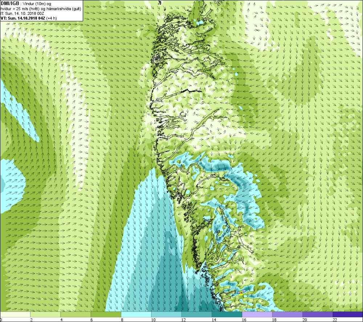Click the legend scale label 4
Viewport: 363px width, 322px height.
point(62,320)
